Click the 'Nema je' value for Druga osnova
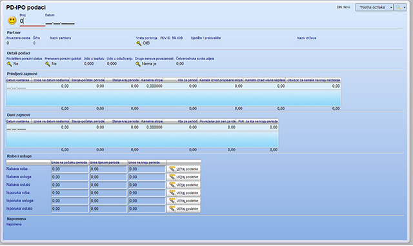The height and width of the screenshot is (246, 413). coord(149,64)
